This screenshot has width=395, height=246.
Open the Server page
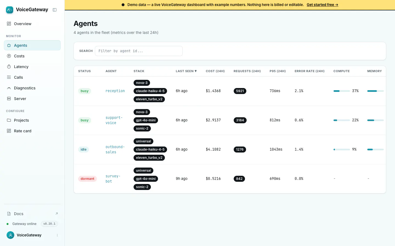click(x=32, y=99)
